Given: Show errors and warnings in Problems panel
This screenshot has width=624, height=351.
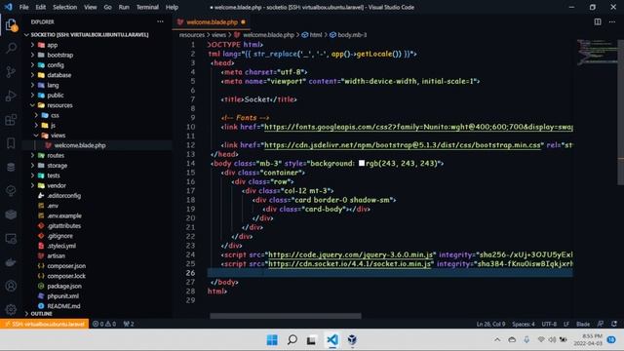Looking at the screenshot, I should 104,324.
